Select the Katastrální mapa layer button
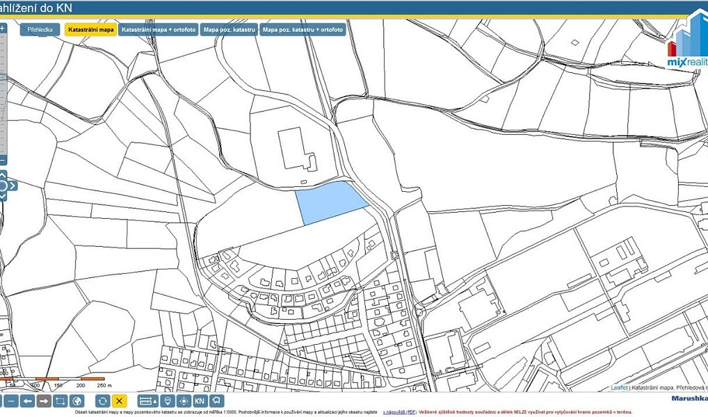The height and width of the screenshot is (417, 708). tap(91, 30)
